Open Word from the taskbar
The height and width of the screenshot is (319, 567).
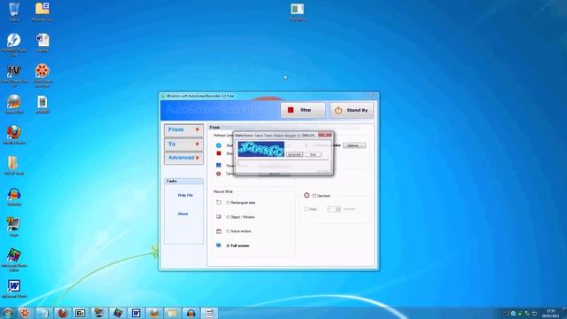pyautogui.click(x=136, y=313)
